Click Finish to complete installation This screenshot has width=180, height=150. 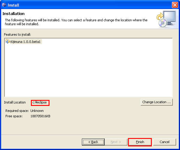click(140, 142)
